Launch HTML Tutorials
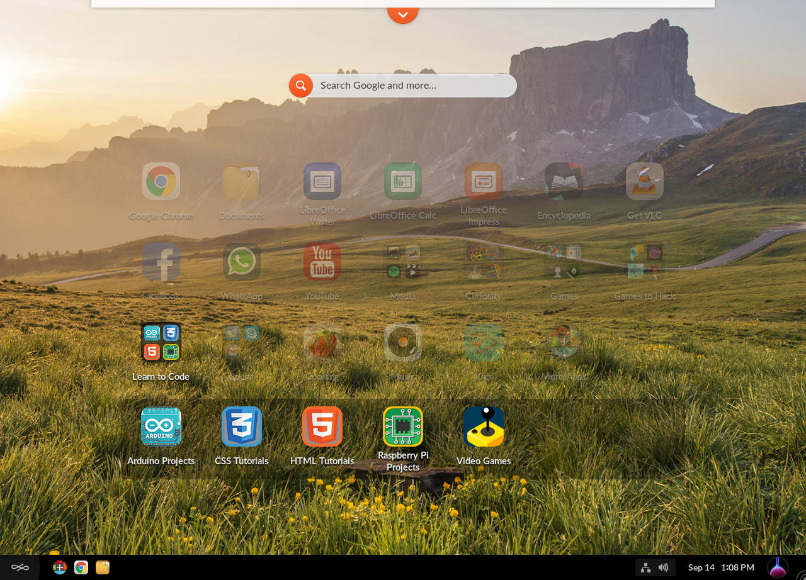This screenshot has width=806, height=580. tap(322, 427)
